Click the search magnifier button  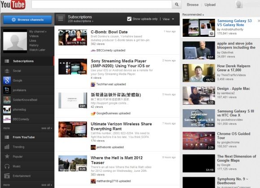(x=177, y=4)
